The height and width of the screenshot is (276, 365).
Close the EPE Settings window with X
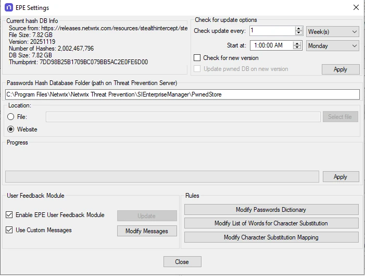(x=356, y=7)
